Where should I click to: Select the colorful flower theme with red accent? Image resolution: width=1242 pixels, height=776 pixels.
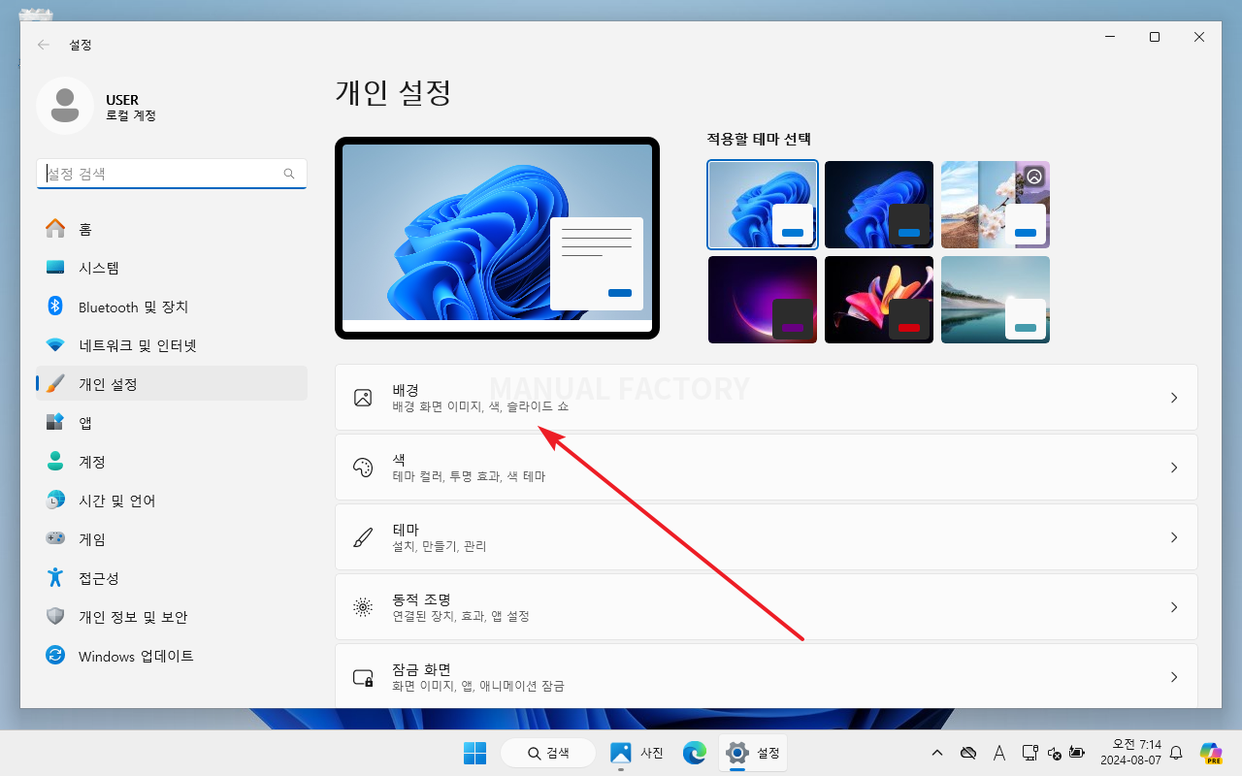(879, 300)
